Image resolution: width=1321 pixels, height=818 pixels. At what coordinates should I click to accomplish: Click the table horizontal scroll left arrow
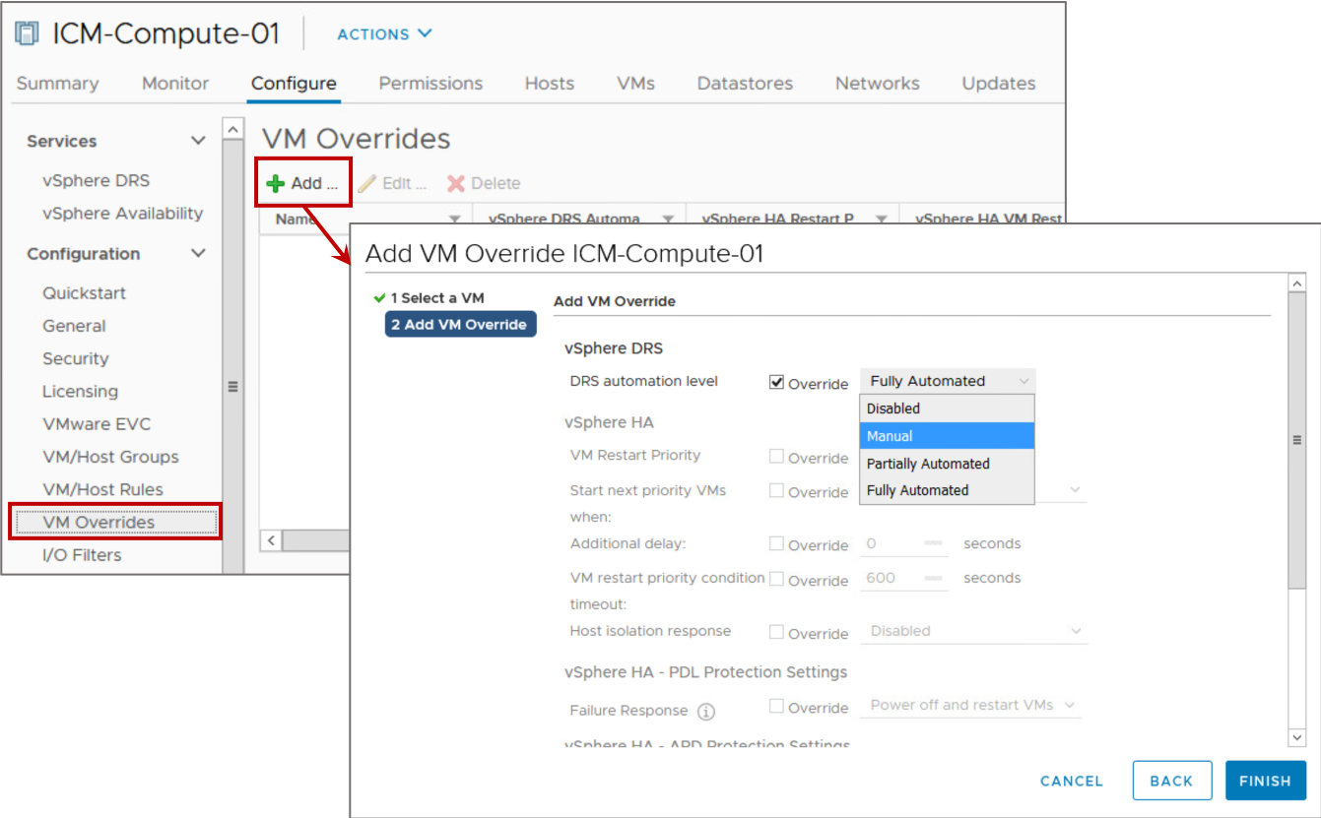pyautogui.click(x=271, y=540)
